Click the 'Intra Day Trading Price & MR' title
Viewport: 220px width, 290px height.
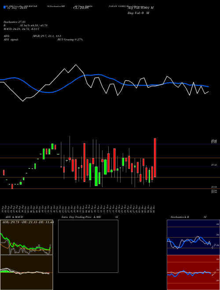coord(81,217)
